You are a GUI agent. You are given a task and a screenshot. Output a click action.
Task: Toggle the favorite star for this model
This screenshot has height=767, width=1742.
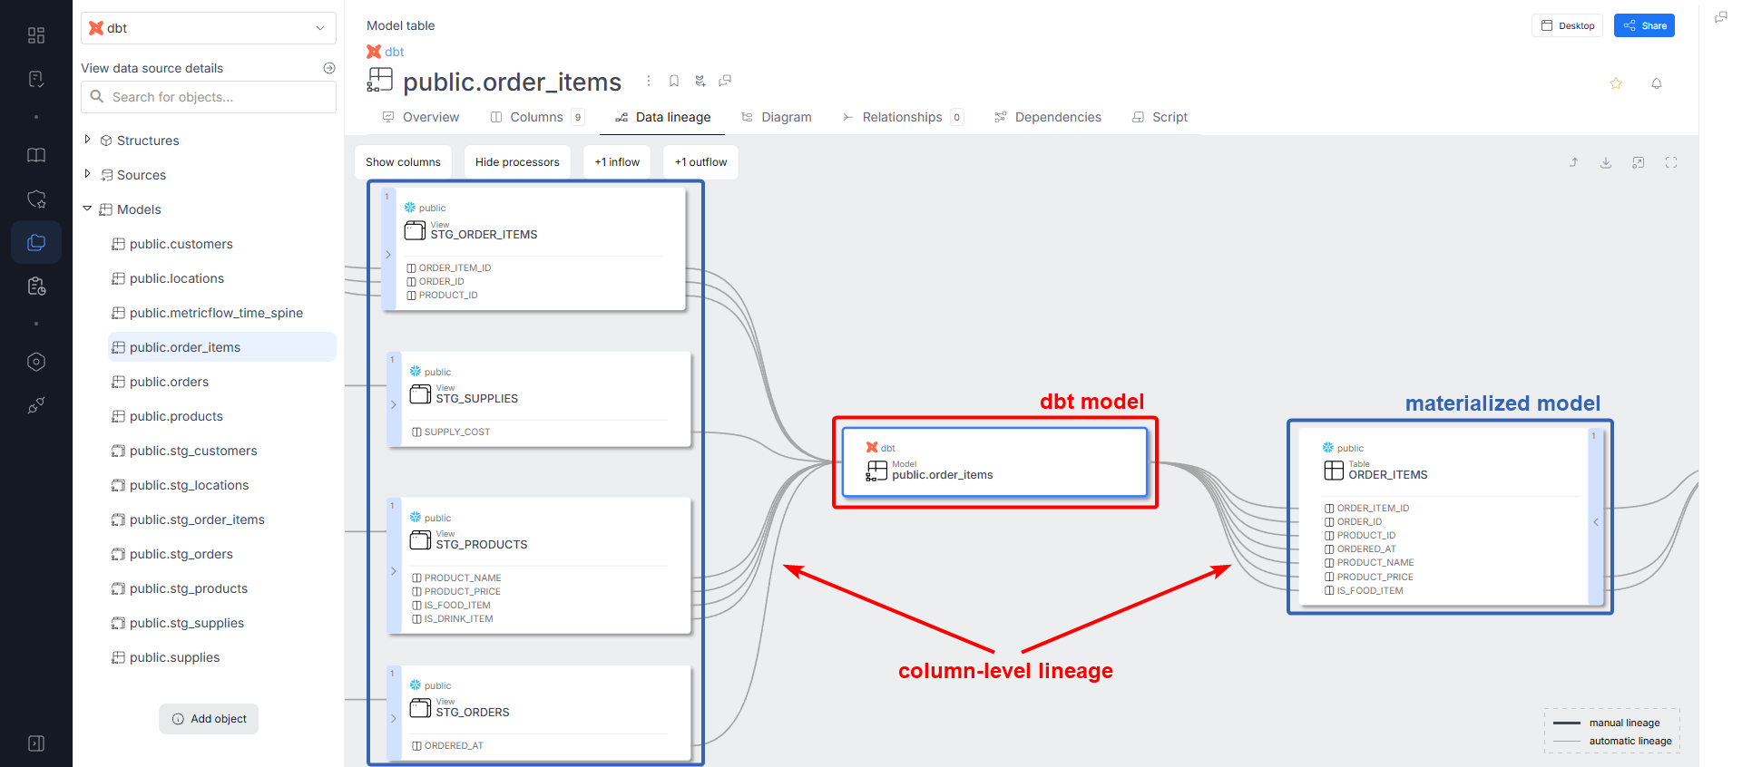click(x=1616, y=83)
